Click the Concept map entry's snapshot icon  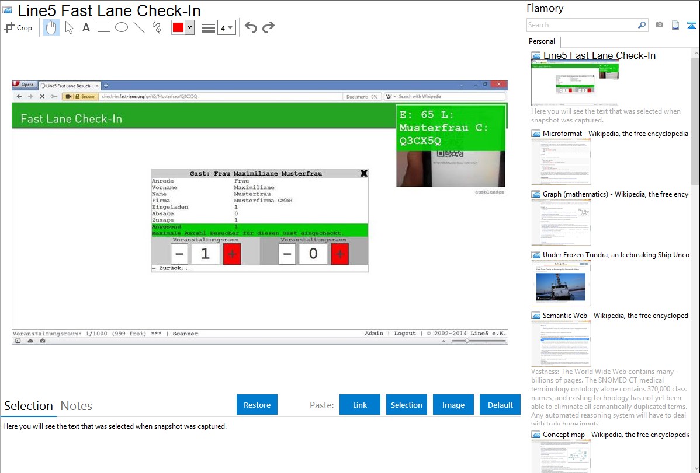coord(536,434)
